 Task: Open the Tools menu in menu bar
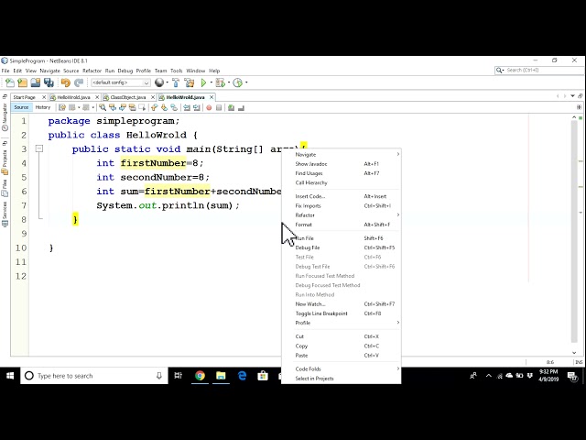[x=177, y=71]
